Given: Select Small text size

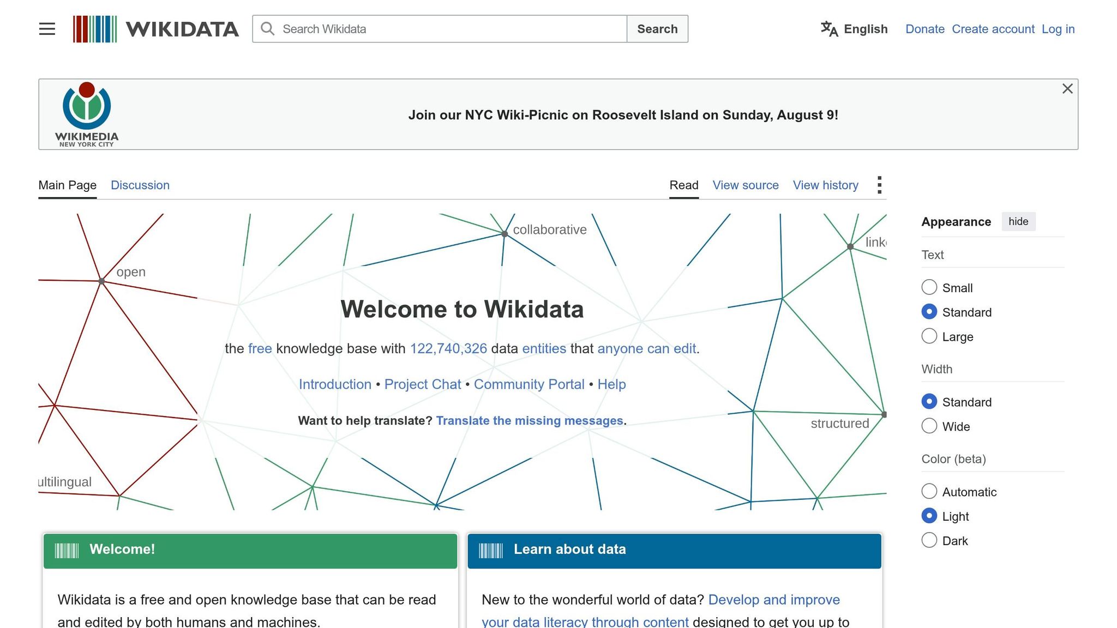Looking at the screenshot, I should (x=929, y=287).
